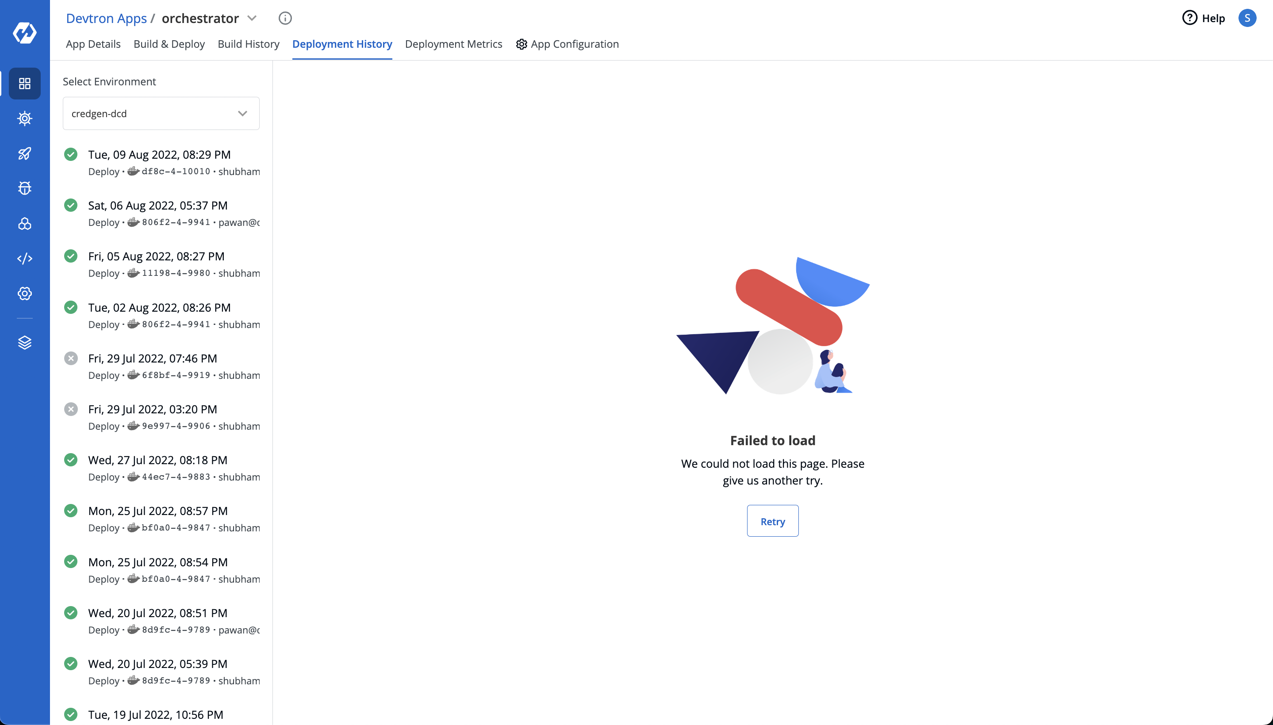Switch to the Build History tab
Screen dimensions: 1273x725
click(x=249, y=44)
